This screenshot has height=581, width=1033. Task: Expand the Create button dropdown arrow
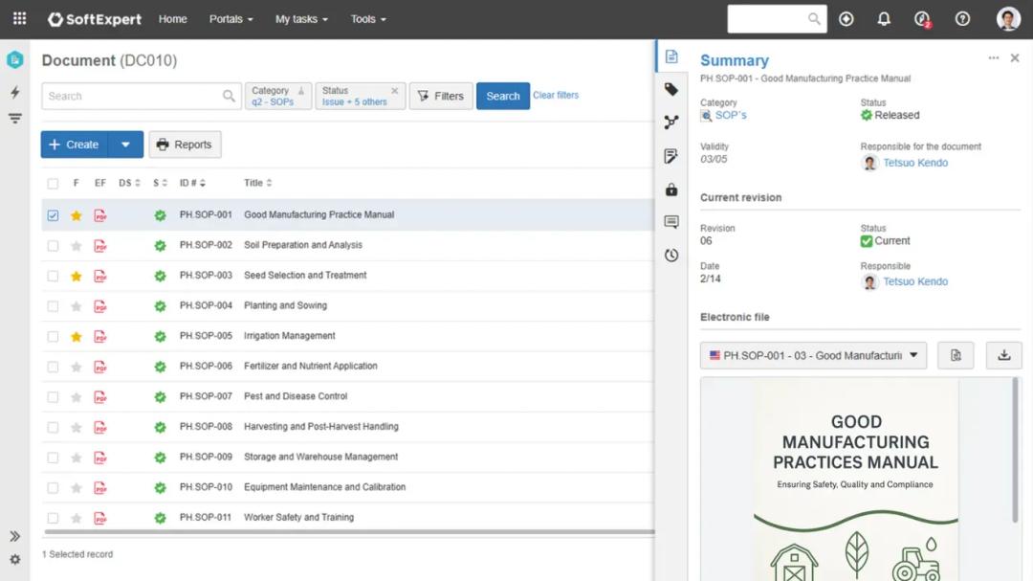click(125, 145)
